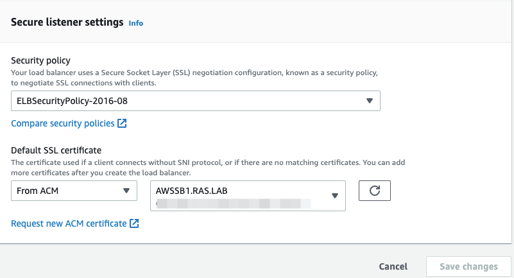Click the Save changes button
514x278 pixels.
tap(468, 266)
